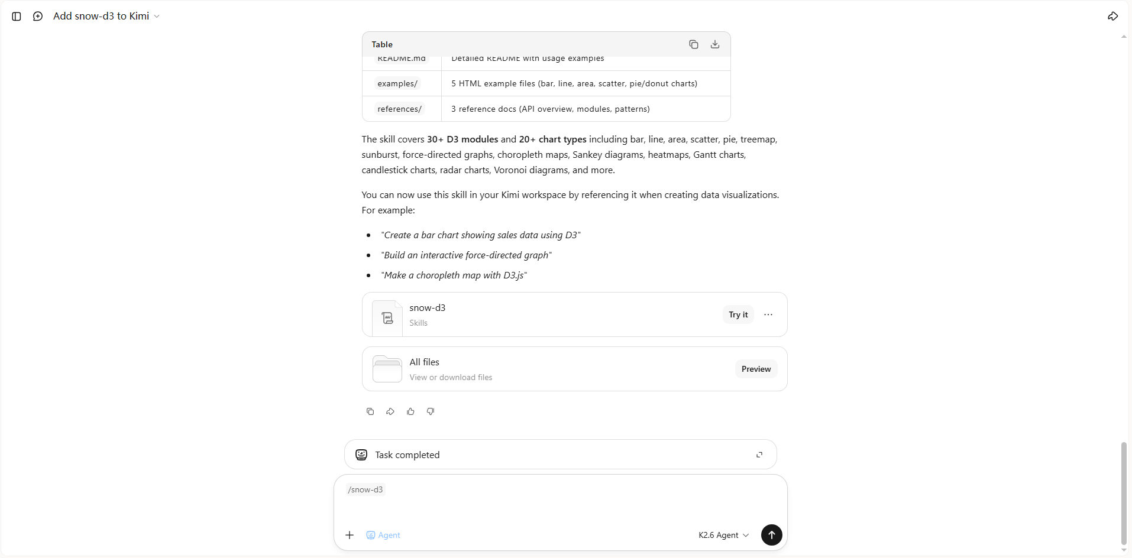Preview All files
This screenshot has width=1132, height=558.
tap(756, 369)
